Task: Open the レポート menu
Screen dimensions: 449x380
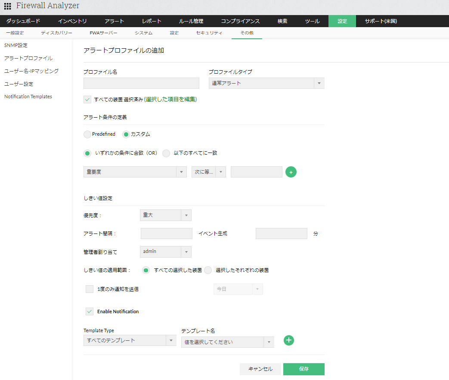Action: pos(152,21)
